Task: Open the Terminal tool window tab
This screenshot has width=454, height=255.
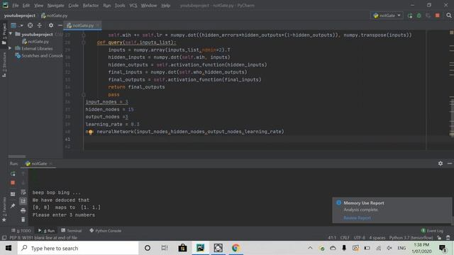Action: tap(71, 231)
